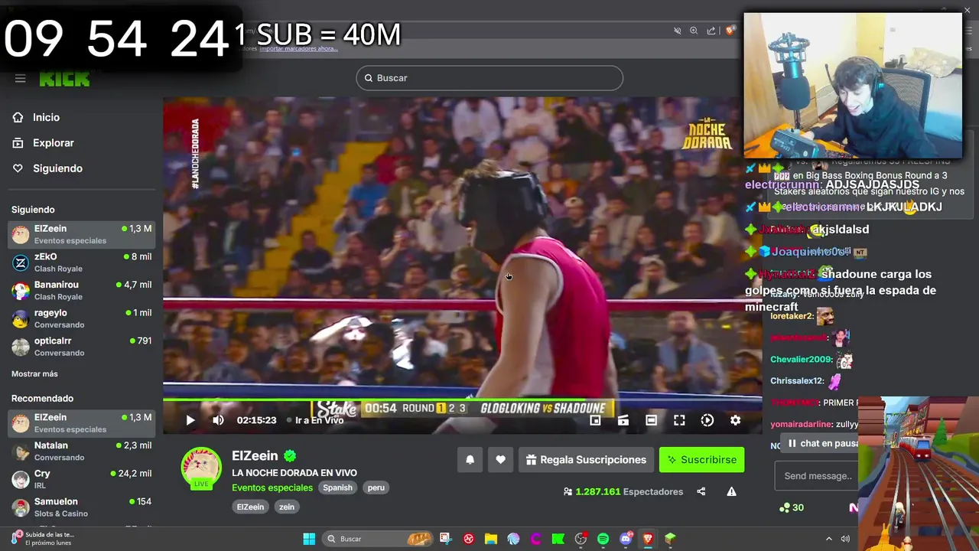Viewport: 979px width, 551px height.
Task: Click the Send message chat field
Action: coord(817,476)
